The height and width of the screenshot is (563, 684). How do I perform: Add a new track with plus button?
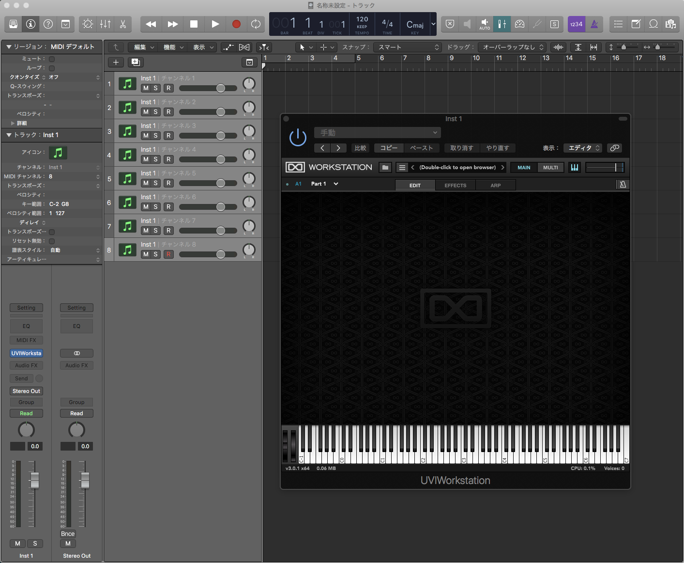click(116, 62)
